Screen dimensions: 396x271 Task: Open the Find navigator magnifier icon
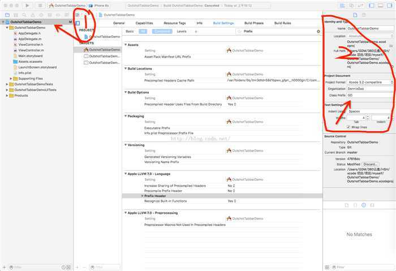pyautogui.click(x=24, y=15)
